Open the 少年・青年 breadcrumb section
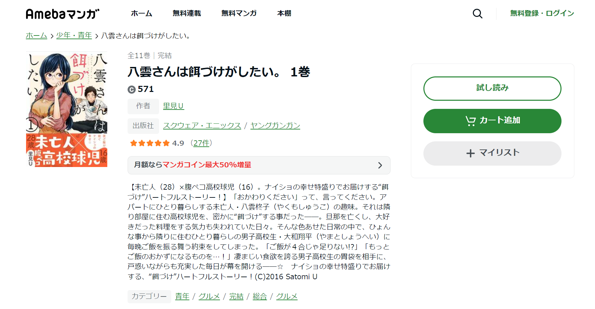The height and width of the screenshot is (309, 595). (74, 35)
